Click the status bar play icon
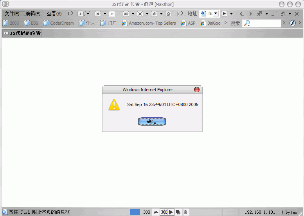This screenshot has height=216, width=304. (171, 212)
